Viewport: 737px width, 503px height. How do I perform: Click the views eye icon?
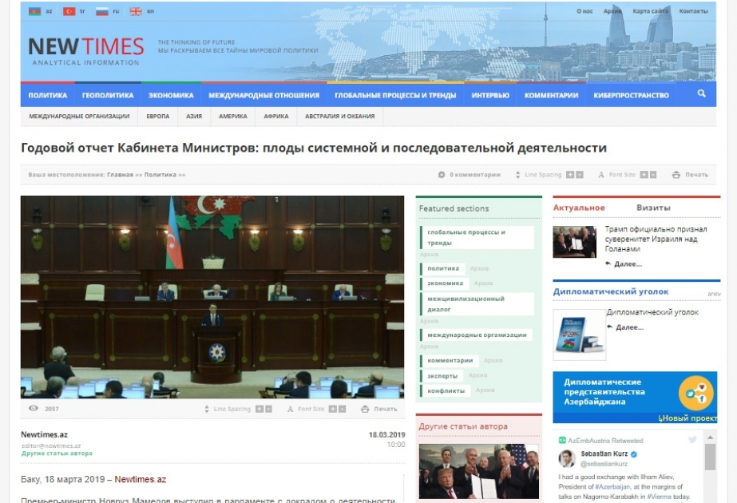click(x=34, y=408)
